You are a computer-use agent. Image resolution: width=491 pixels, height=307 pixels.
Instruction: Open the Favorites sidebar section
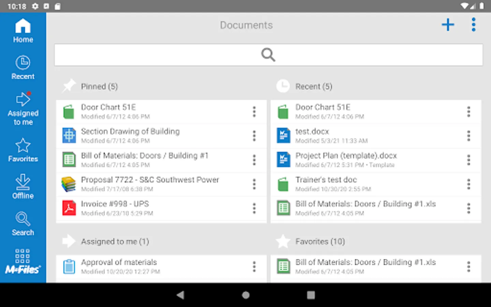click(23, 150)
